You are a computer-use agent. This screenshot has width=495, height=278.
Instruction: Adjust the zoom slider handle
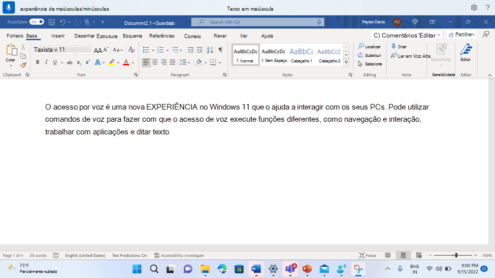click(456, 255)
